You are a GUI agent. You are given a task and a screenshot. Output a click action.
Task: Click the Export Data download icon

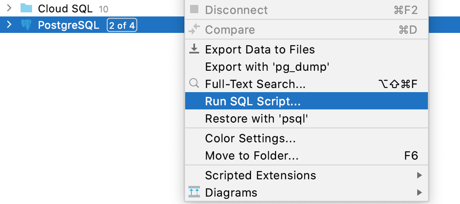coord(194,49)
